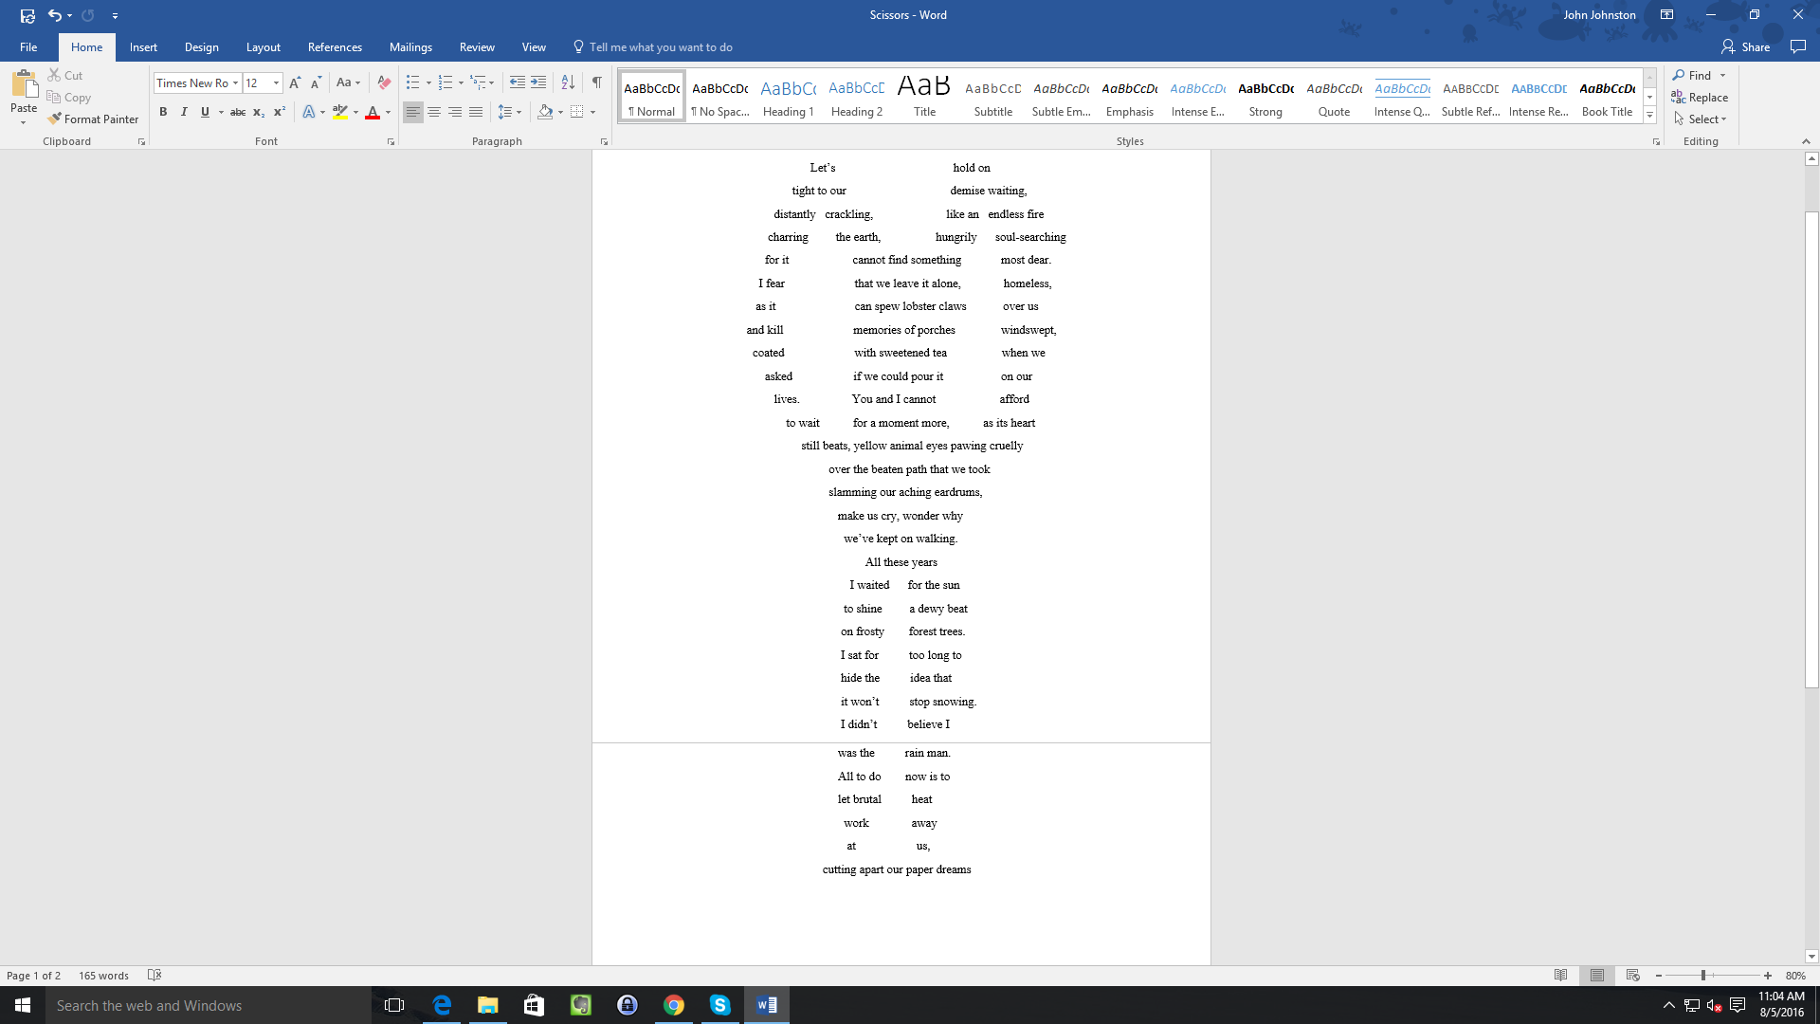1820x1024 pixels.
Task: Switch to the Design tab
Action: click(x=201, y=46)
